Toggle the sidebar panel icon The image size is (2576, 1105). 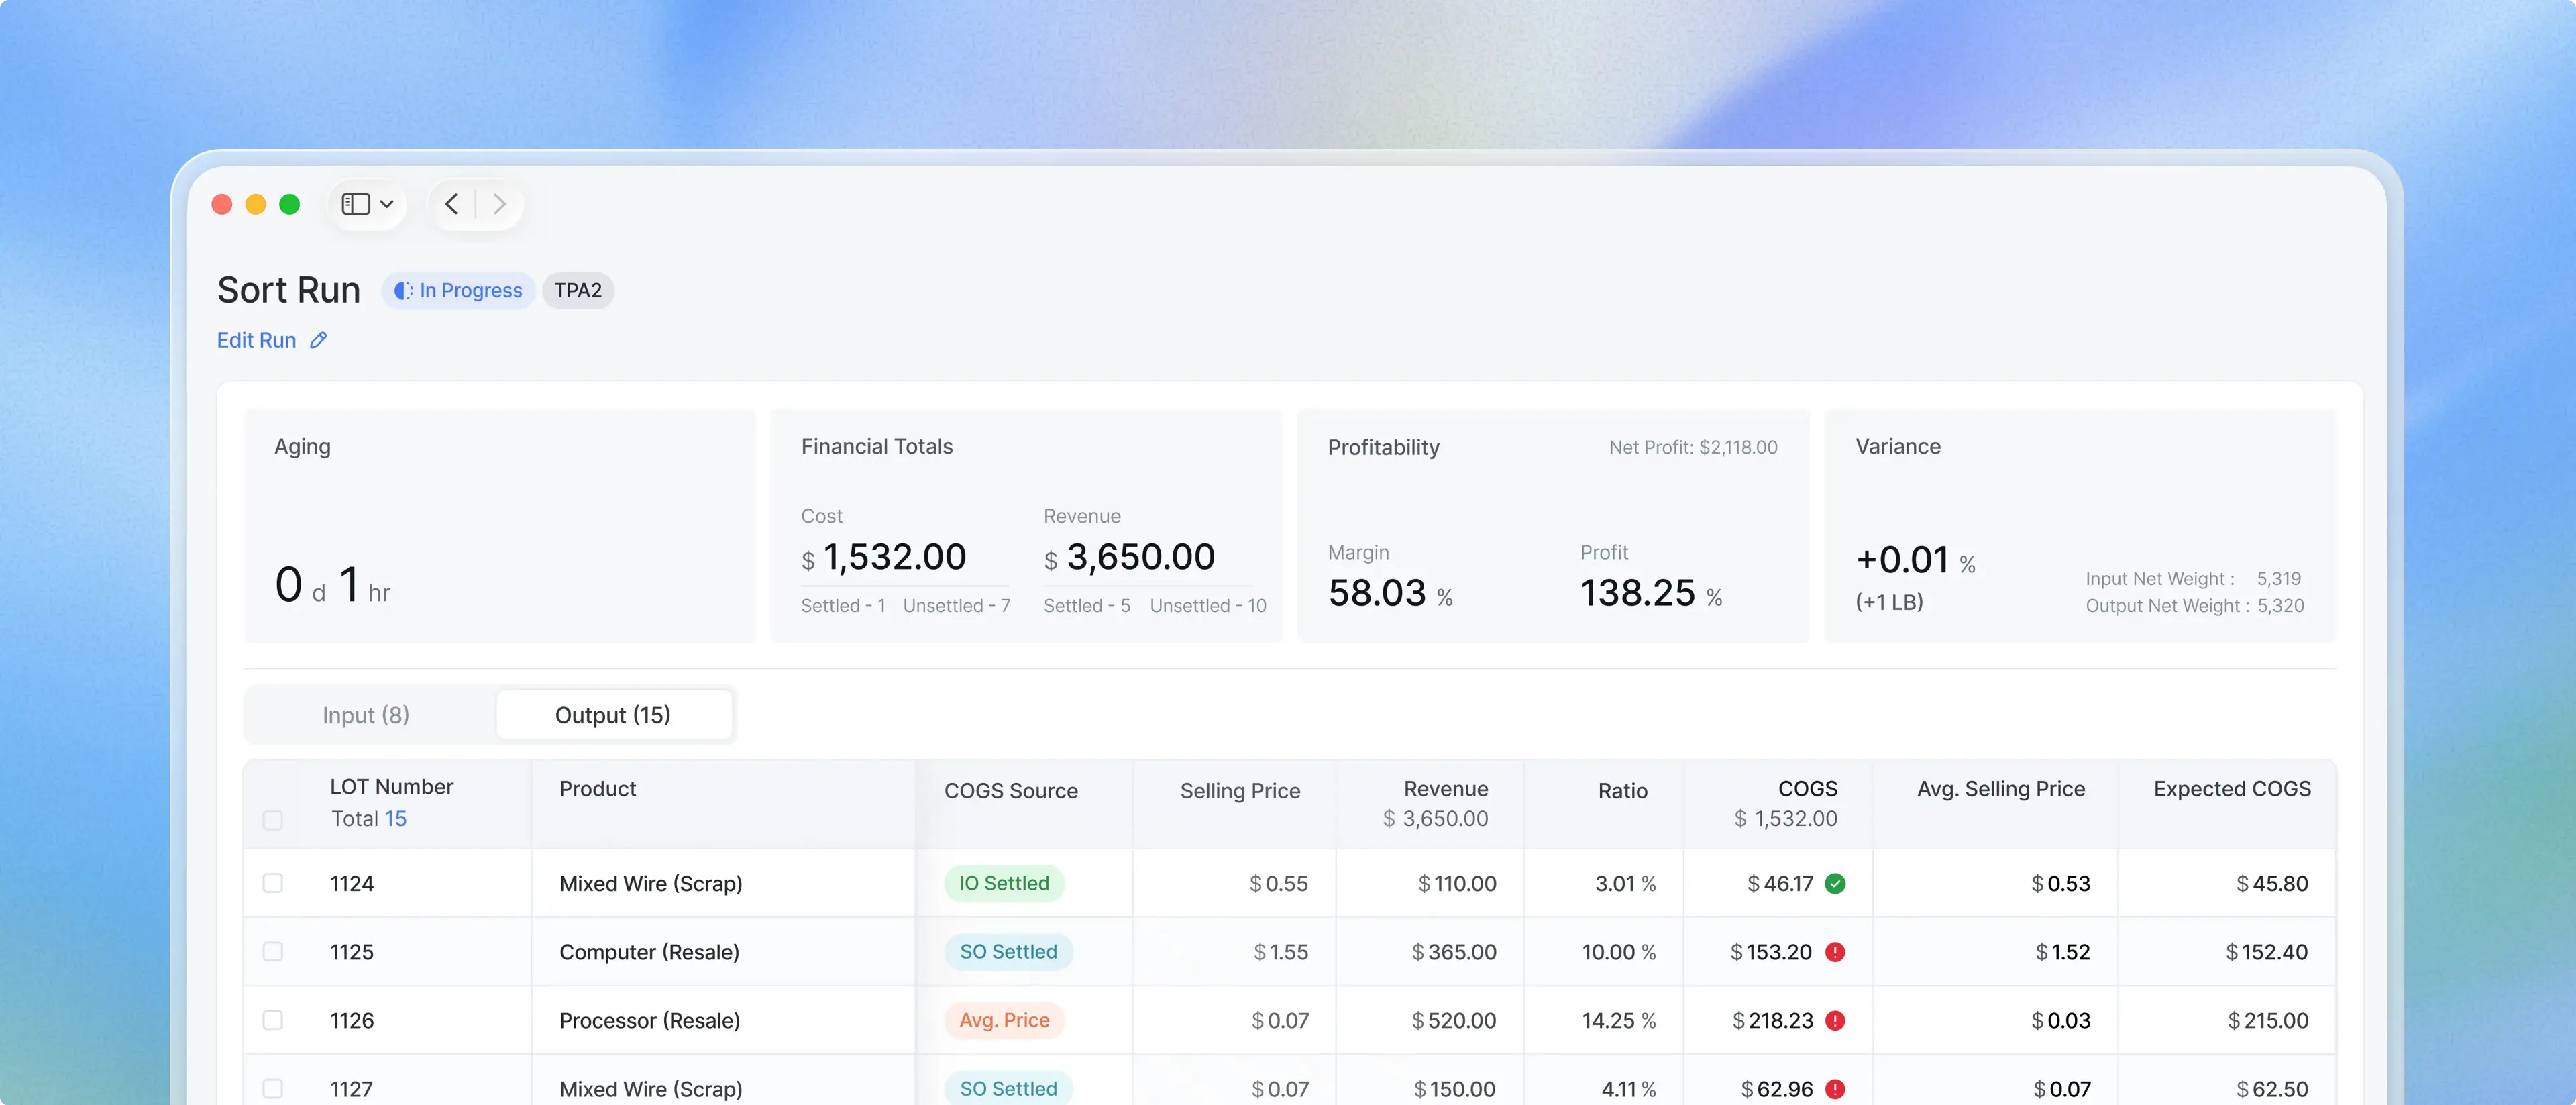click(x=355, y=204)
